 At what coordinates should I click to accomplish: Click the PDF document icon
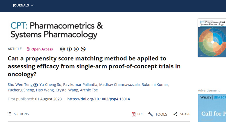[134, 114]
